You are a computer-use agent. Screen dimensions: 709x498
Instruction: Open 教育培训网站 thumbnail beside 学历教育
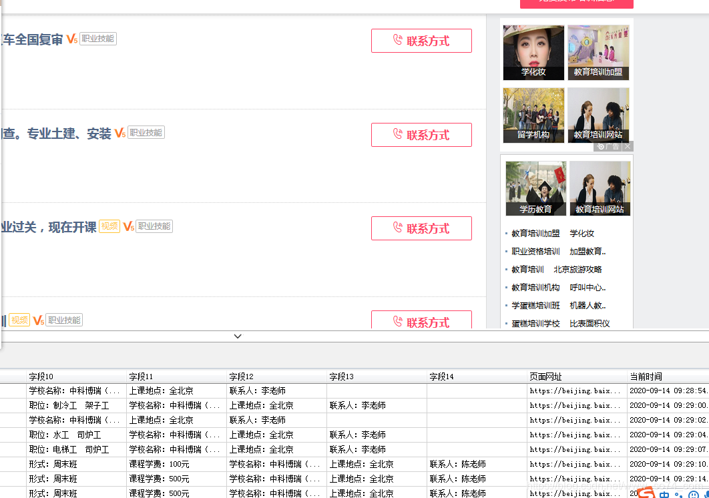tap(600, 189)
